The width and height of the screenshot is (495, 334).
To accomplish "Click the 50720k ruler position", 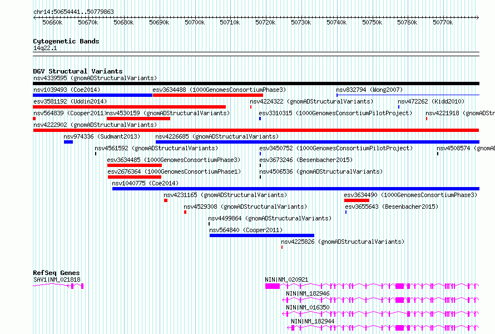I will coord(265,22).
